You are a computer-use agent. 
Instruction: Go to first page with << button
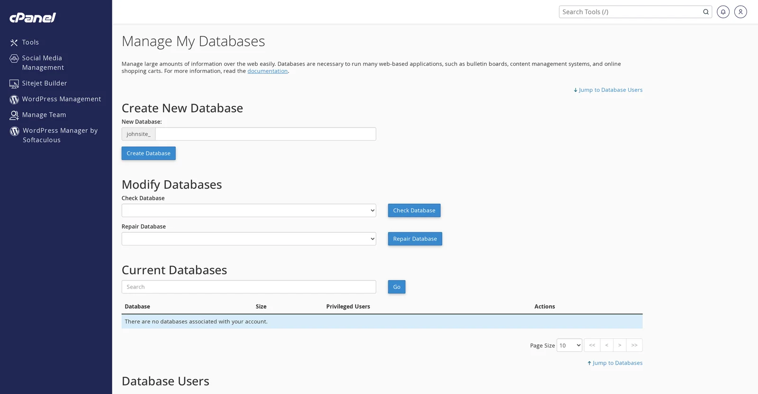click(x=592, y=345)
